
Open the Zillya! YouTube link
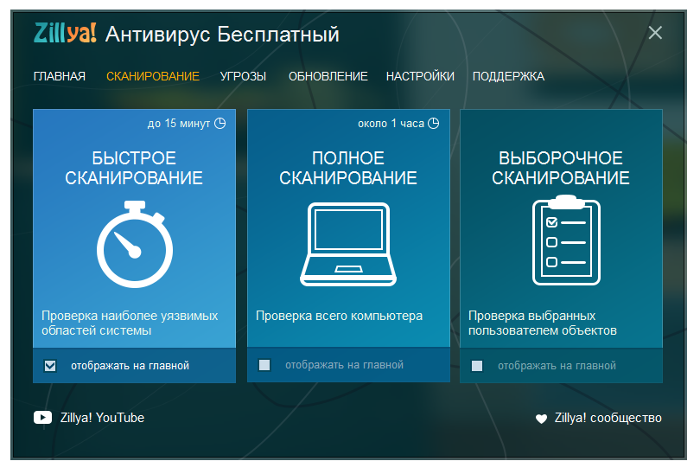coord(102,418)
